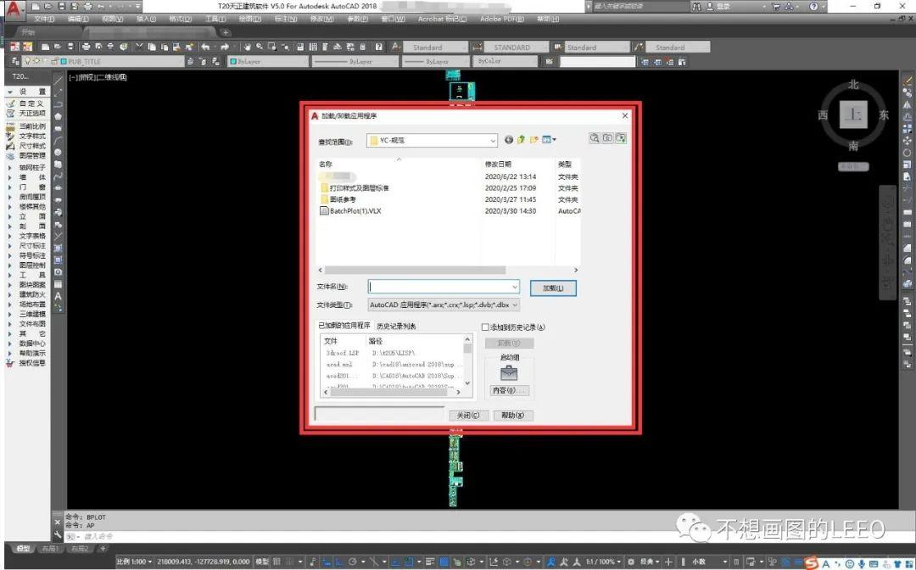The width and height of the screenshot is (916, 570).
Task: Switch to the 布局1 layout tab
Action: tap(50, 549)
